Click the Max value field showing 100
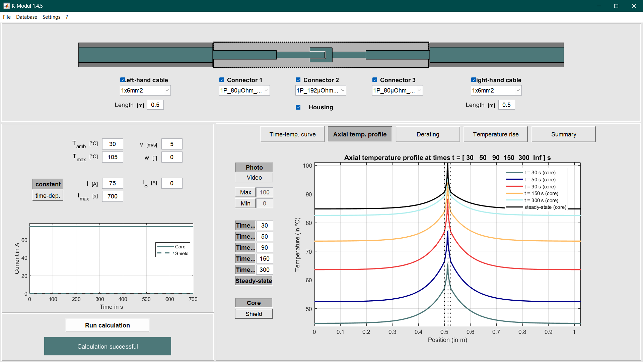This screenshot has width=643, height=362. [x=265, y=192]
